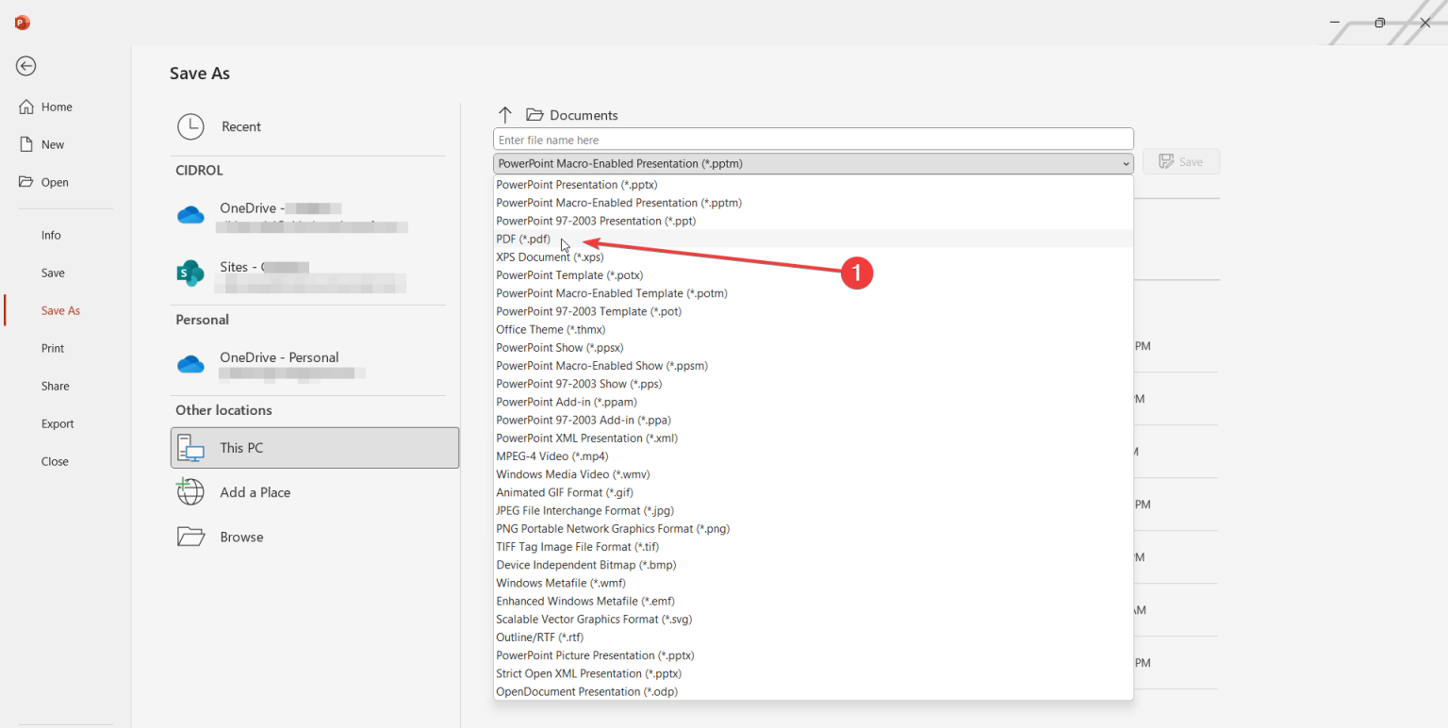Select PowerPoint Show (*.ppsx)
Screen dimensions: 1448x728
click(x=813, y=347)
